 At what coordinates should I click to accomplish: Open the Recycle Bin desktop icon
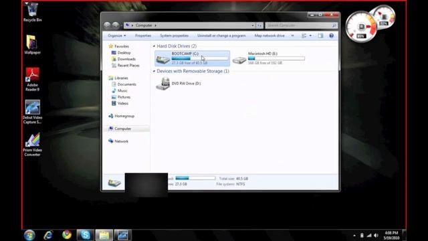[32, 12]
